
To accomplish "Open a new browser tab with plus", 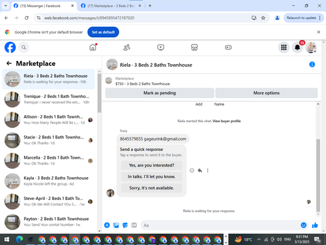I will point(150,6).
